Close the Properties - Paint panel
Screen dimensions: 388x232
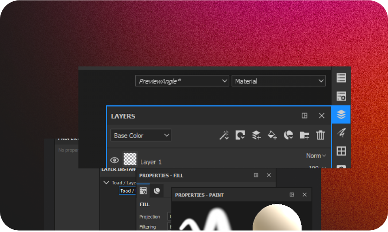click(x=305, y=195)
